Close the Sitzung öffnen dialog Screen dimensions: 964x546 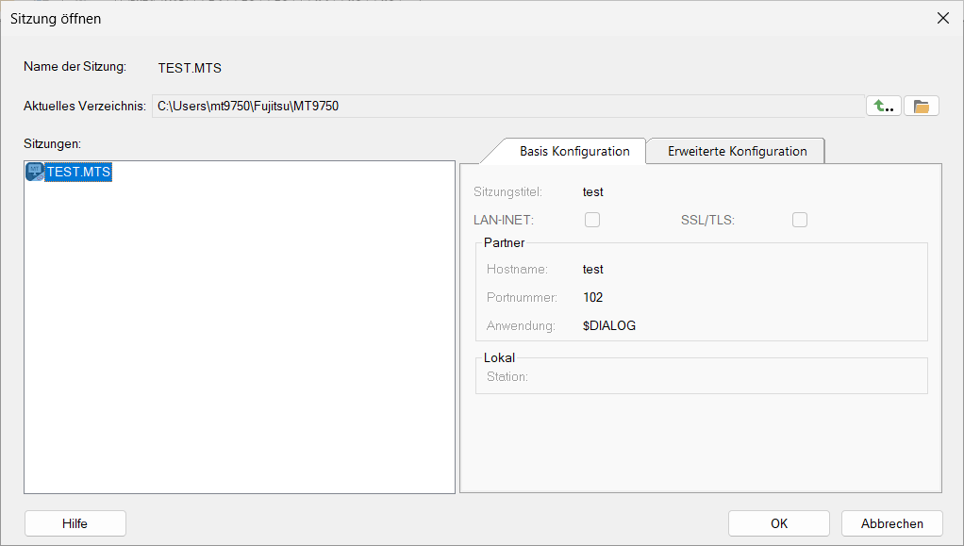pyautogui.click(x=942, y=18)
